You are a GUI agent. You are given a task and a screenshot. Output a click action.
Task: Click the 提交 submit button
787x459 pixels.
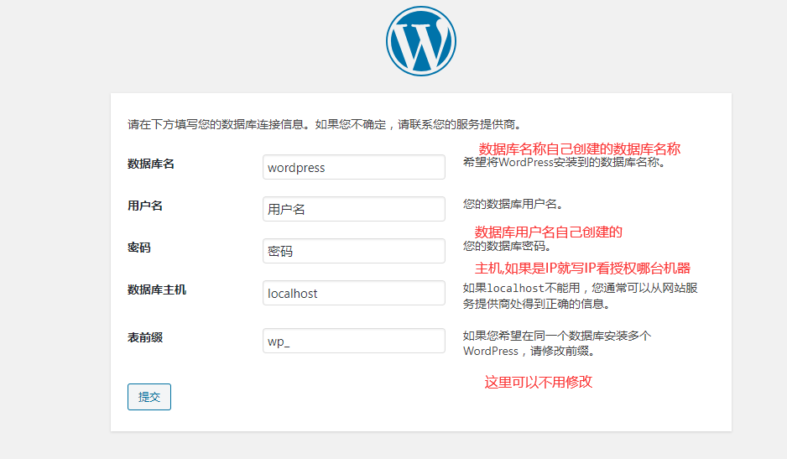[149, 397]
